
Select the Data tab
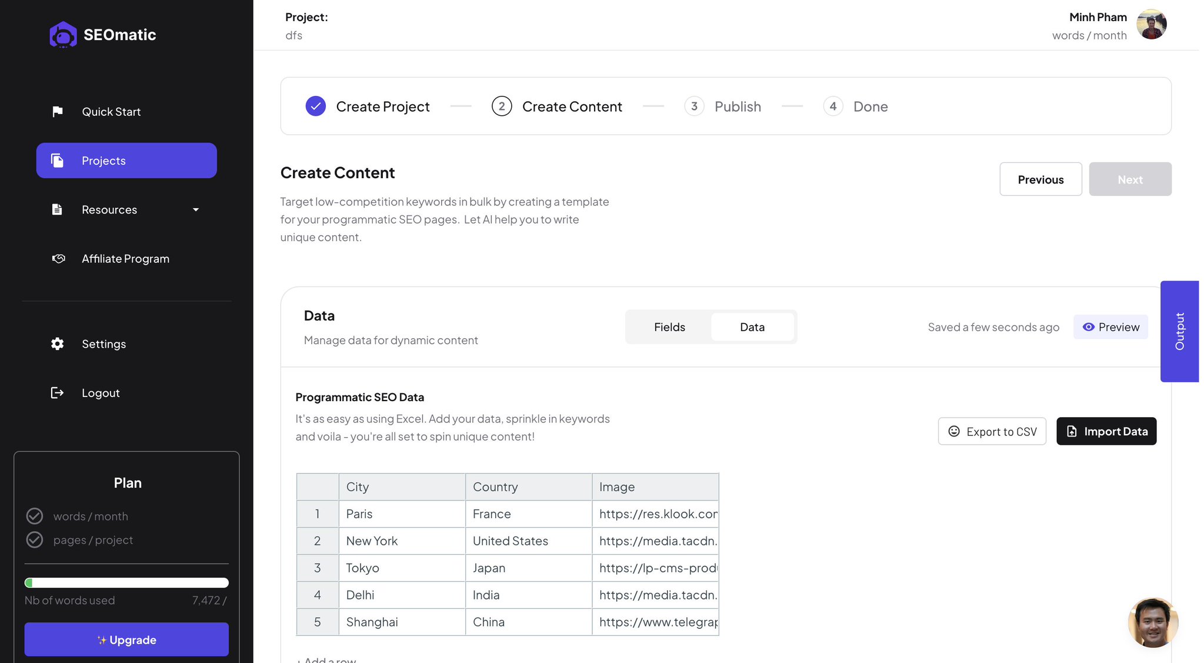[752, 327]
